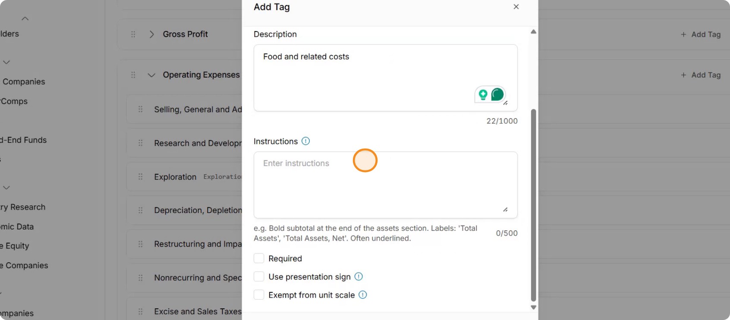Click the Research and Development drag handle
730x320 pixels.
(x=140, y=143)
